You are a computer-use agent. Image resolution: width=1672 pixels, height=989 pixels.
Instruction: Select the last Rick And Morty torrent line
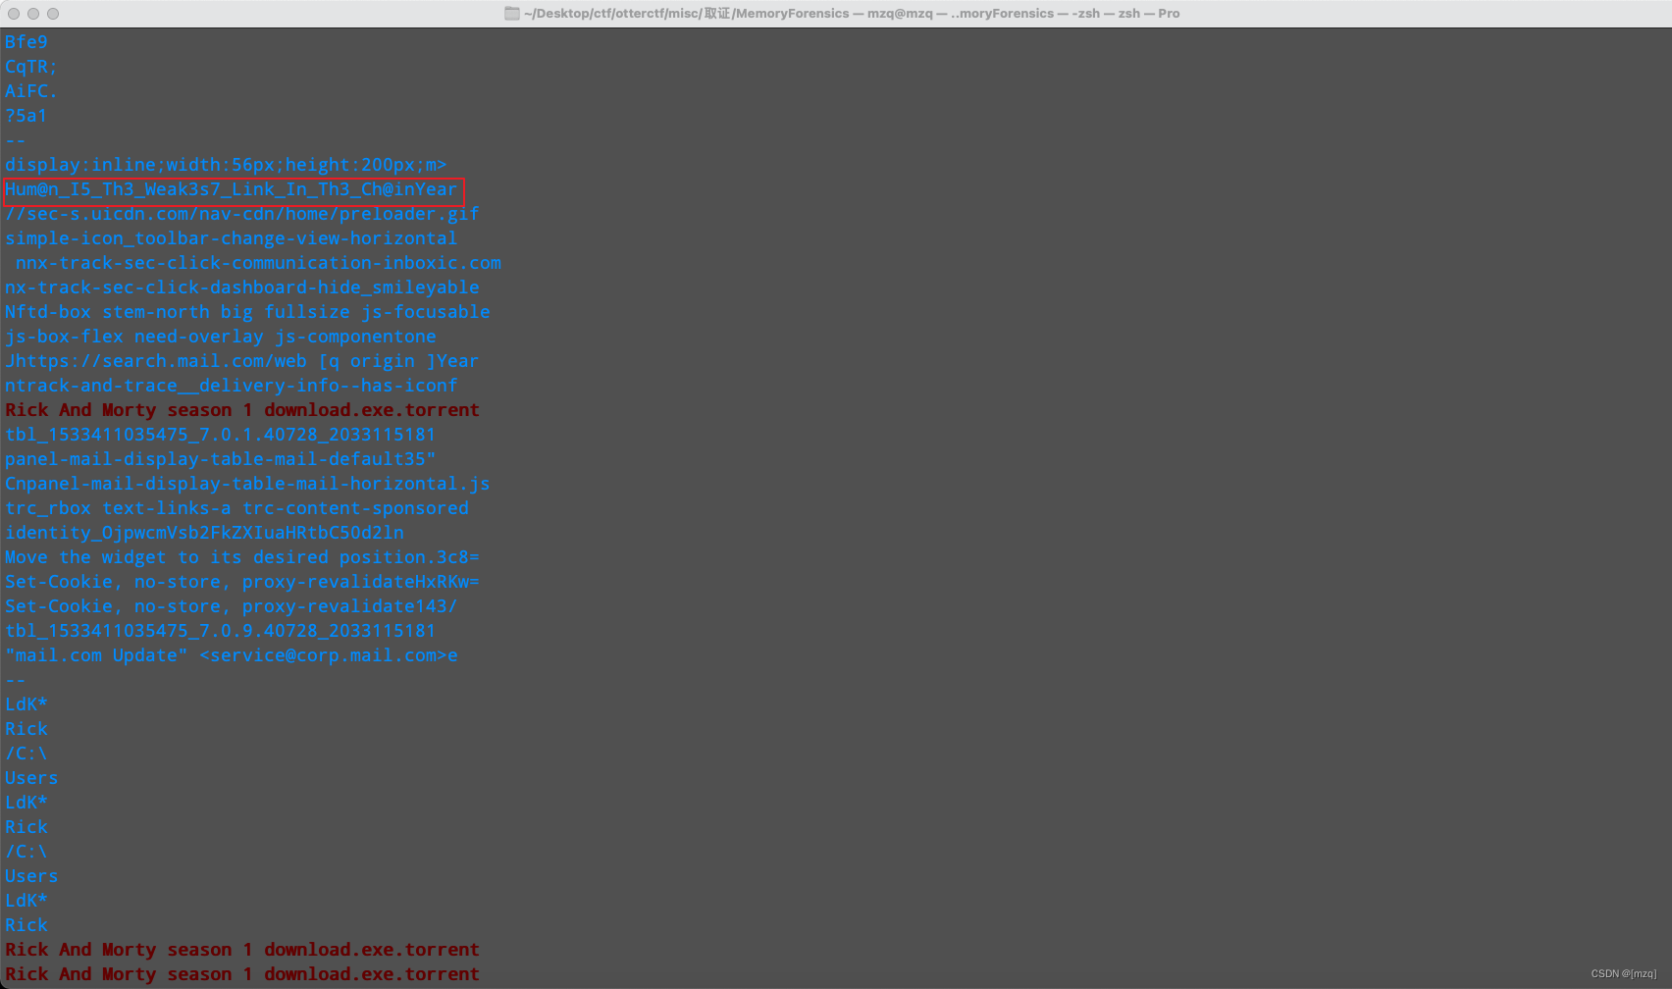[x=241, y=974]
